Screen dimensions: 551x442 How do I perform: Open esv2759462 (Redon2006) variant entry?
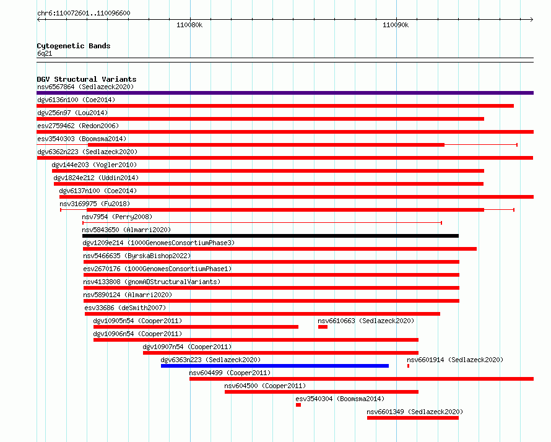coord(78,126)
